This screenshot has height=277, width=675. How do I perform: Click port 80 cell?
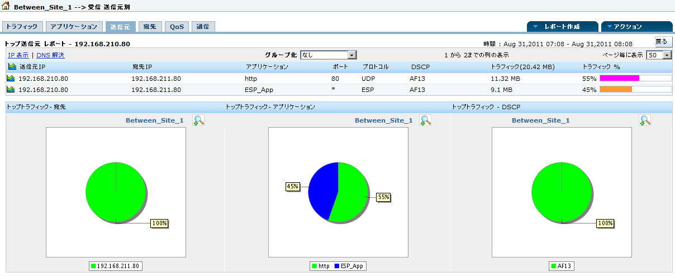tap(335, 79)
